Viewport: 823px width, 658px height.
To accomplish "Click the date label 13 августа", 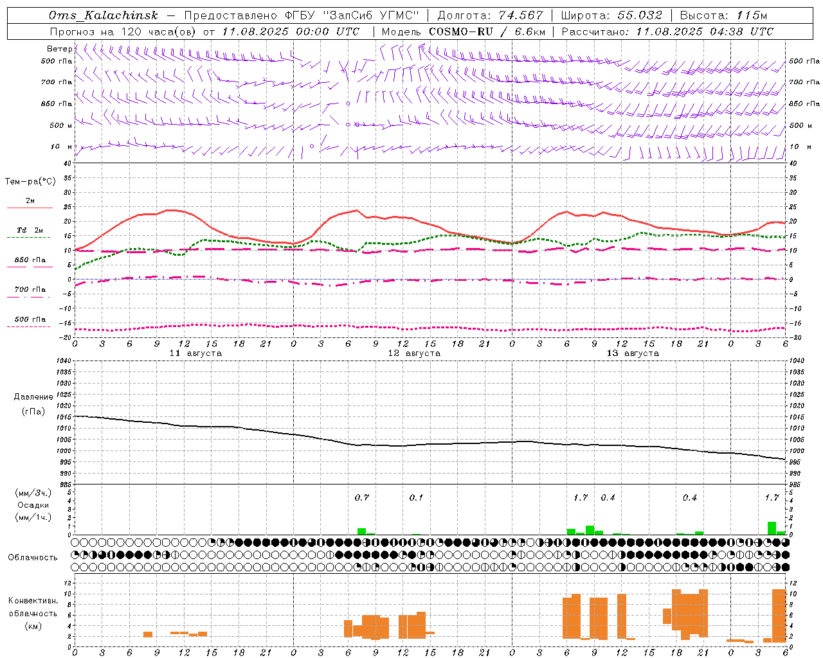I will click(633, 353).
